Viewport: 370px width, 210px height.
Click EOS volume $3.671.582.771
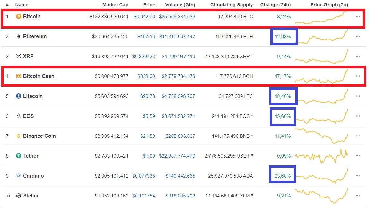178,116
